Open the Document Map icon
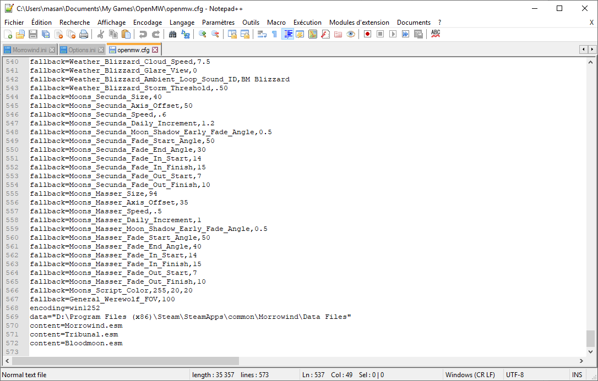 pyautogui.click(x=313, y=34)
